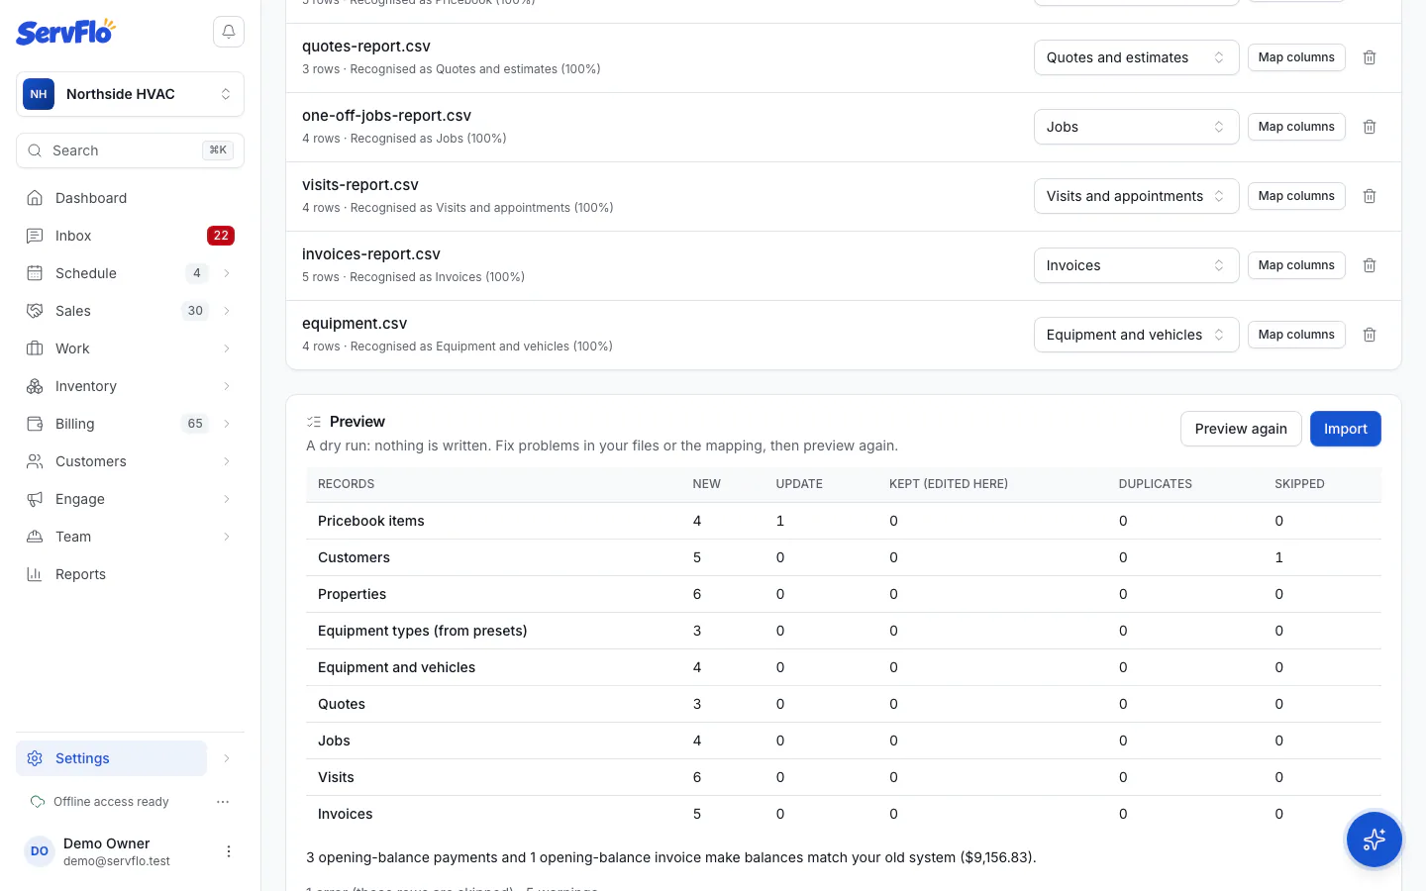Image resolution: width=1426 pixels, height=891 pixels.
Task: Open the Northside HVAC company switcher
Action: pos(130,94)
